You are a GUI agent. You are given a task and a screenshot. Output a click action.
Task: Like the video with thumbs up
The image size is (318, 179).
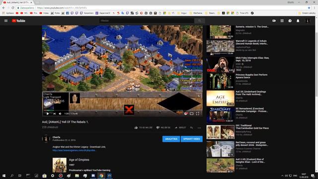pos(143,128)
